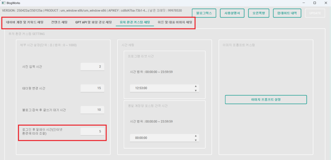Go to the 히든 및 대표 이미지 세팅 tab
This screenshot has height=160, width=331.
click(175, 23)
